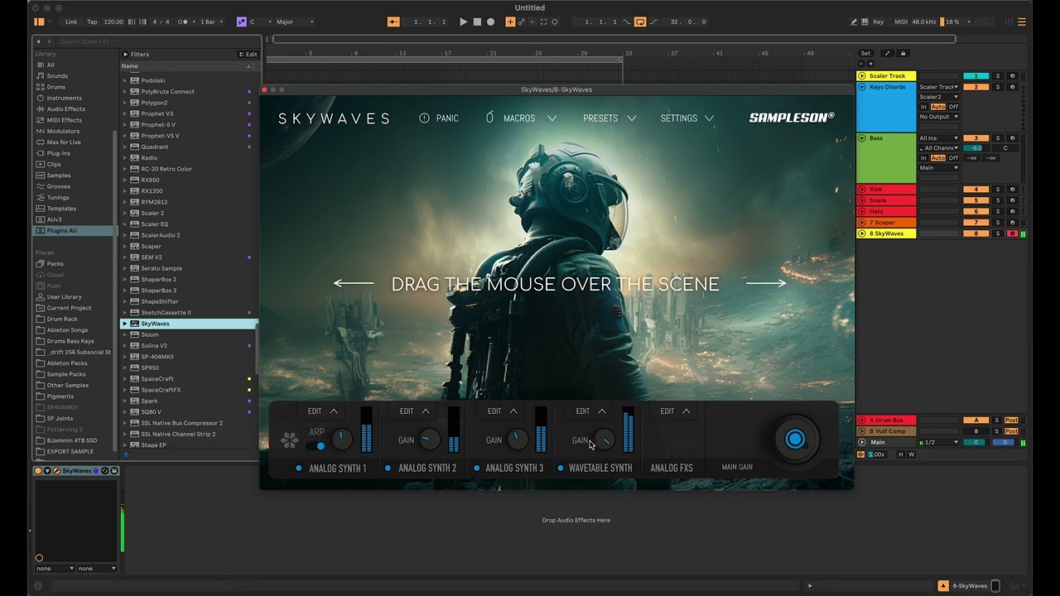Click the arm button on 8 SkyWaves track
The image size is (1060, 596).
pyautogui.click(x=1012, y=233)
